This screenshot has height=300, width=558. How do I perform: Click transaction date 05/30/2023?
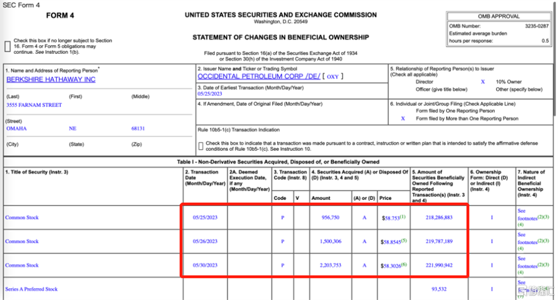pos(205,265)
